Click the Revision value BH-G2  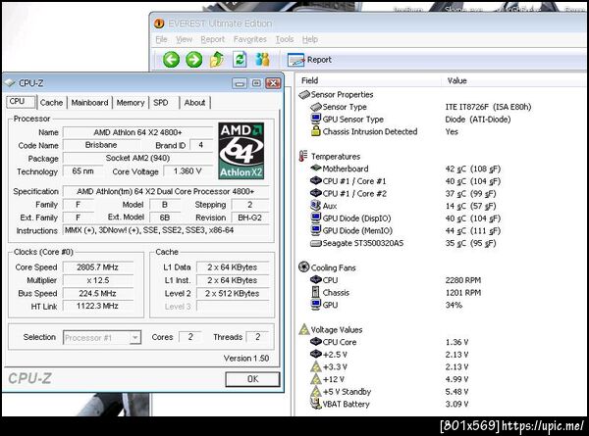tap(249, 218)
